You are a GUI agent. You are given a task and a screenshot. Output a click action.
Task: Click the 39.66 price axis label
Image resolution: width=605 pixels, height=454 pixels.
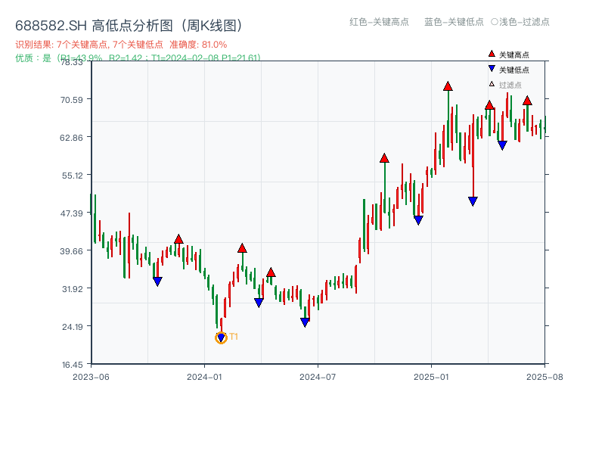pos(71,251)
